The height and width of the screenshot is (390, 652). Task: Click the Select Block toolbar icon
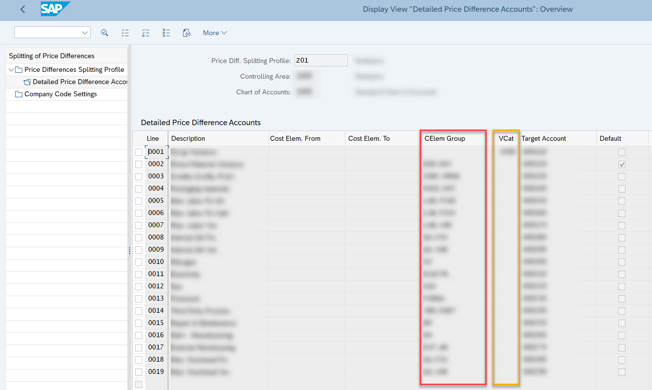[x=146, y=33]
